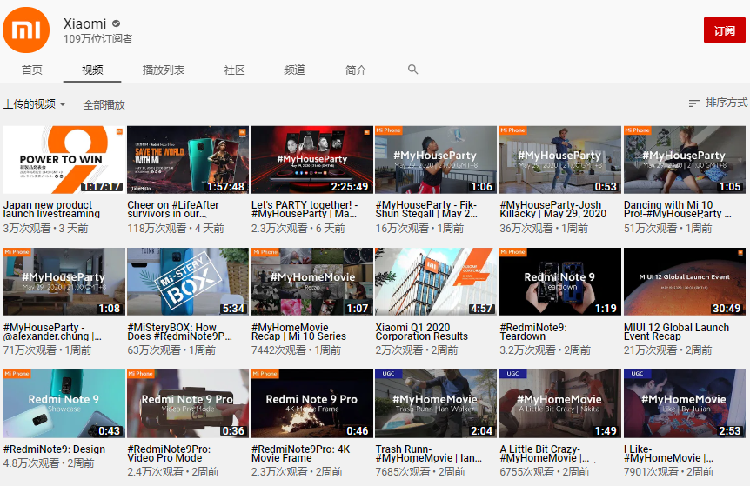Switch to the 首页 tab
750x486 pixels.
click(x=32, y=70)
